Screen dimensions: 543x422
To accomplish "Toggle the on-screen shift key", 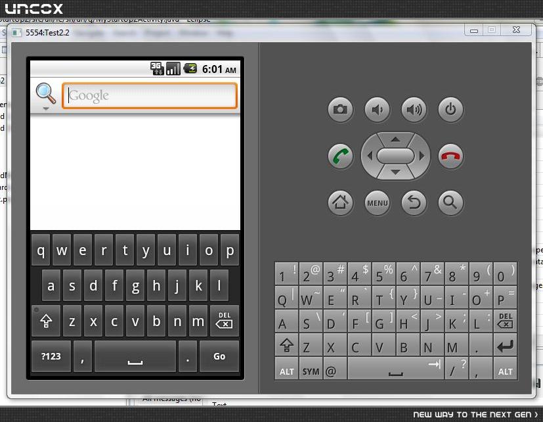I will coord(46,321).
